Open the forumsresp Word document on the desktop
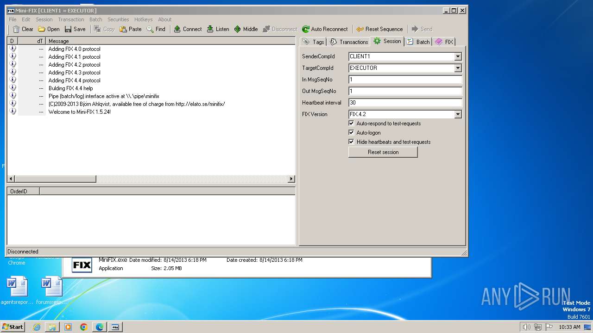593x333 pixels. (51, 291)
